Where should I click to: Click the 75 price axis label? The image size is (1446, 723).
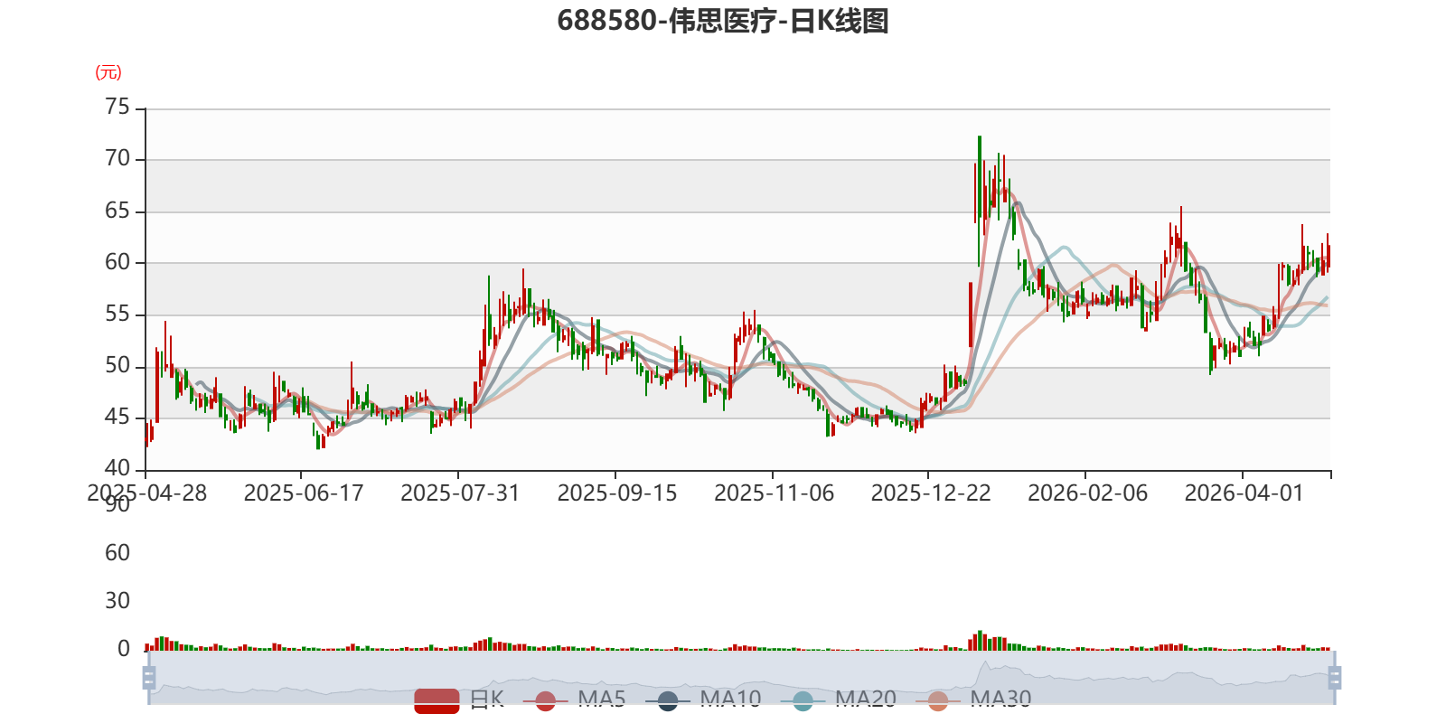point(117,108)
